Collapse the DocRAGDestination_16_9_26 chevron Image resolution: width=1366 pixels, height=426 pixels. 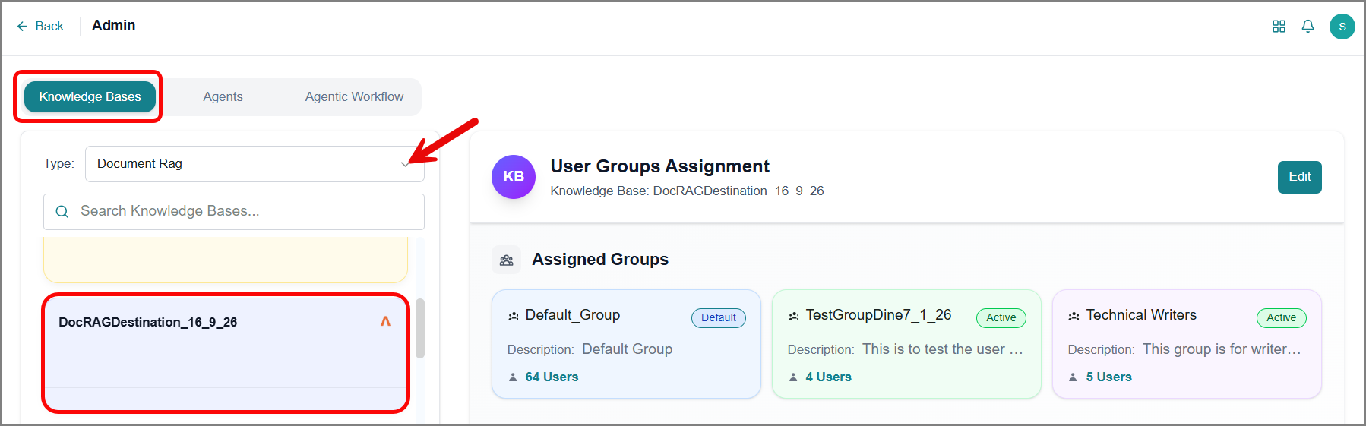(x=385, y=321)
